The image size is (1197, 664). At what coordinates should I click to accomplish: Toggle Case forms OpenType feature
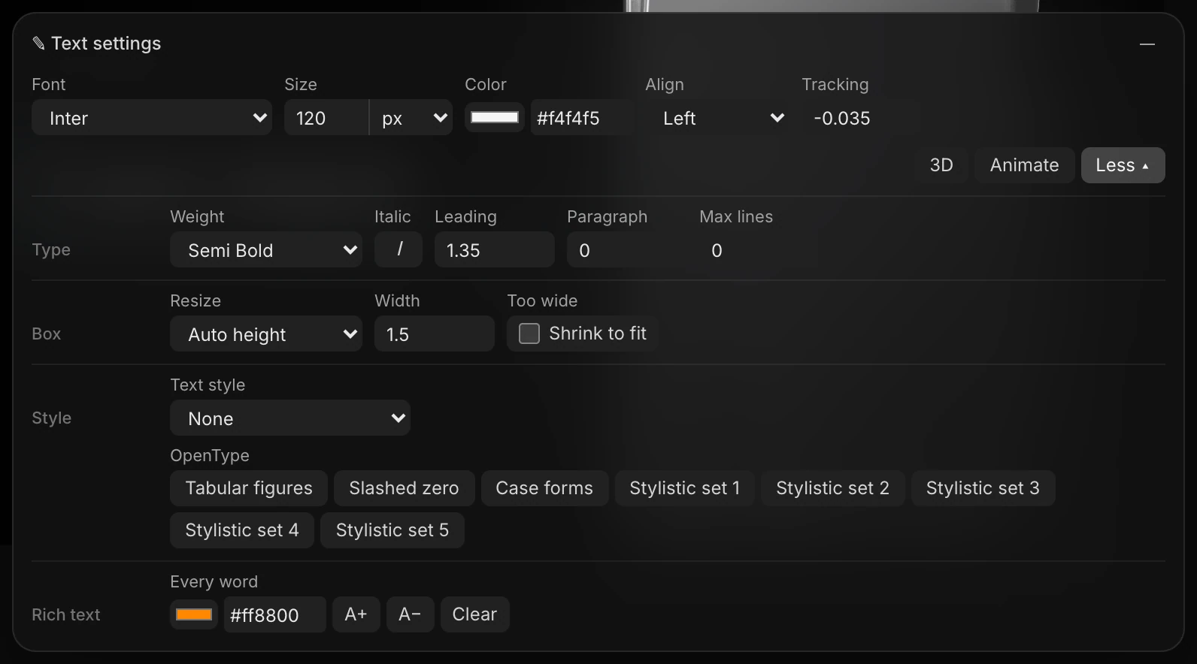click(544, 488)
